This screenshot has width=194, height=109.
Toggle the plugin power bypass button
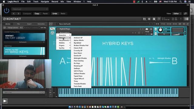pos(6,11)
